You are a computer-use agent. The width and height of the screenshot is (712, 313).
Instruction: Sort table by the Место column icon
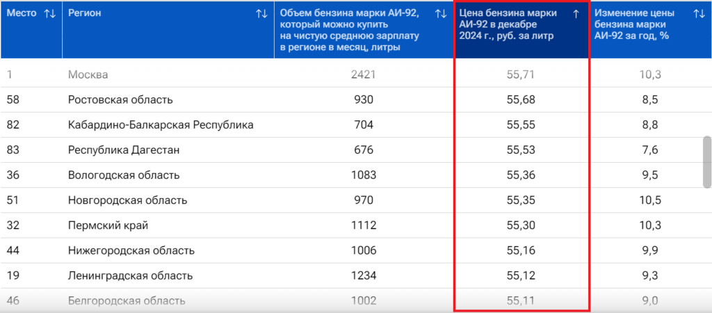coord(49,14)
